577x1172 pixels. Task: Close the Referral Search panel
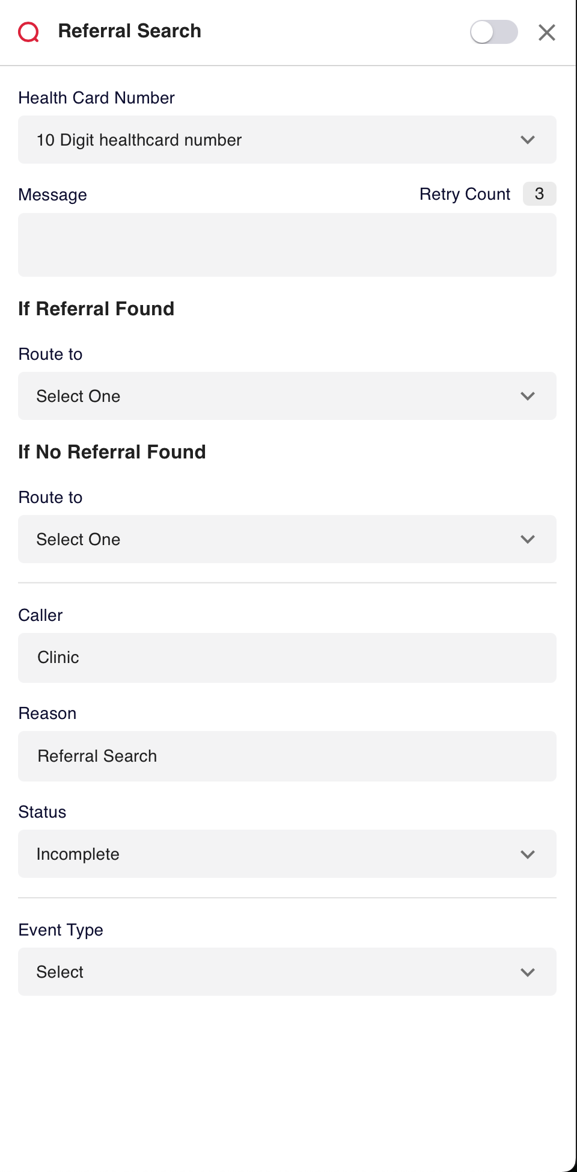point(546,32)
